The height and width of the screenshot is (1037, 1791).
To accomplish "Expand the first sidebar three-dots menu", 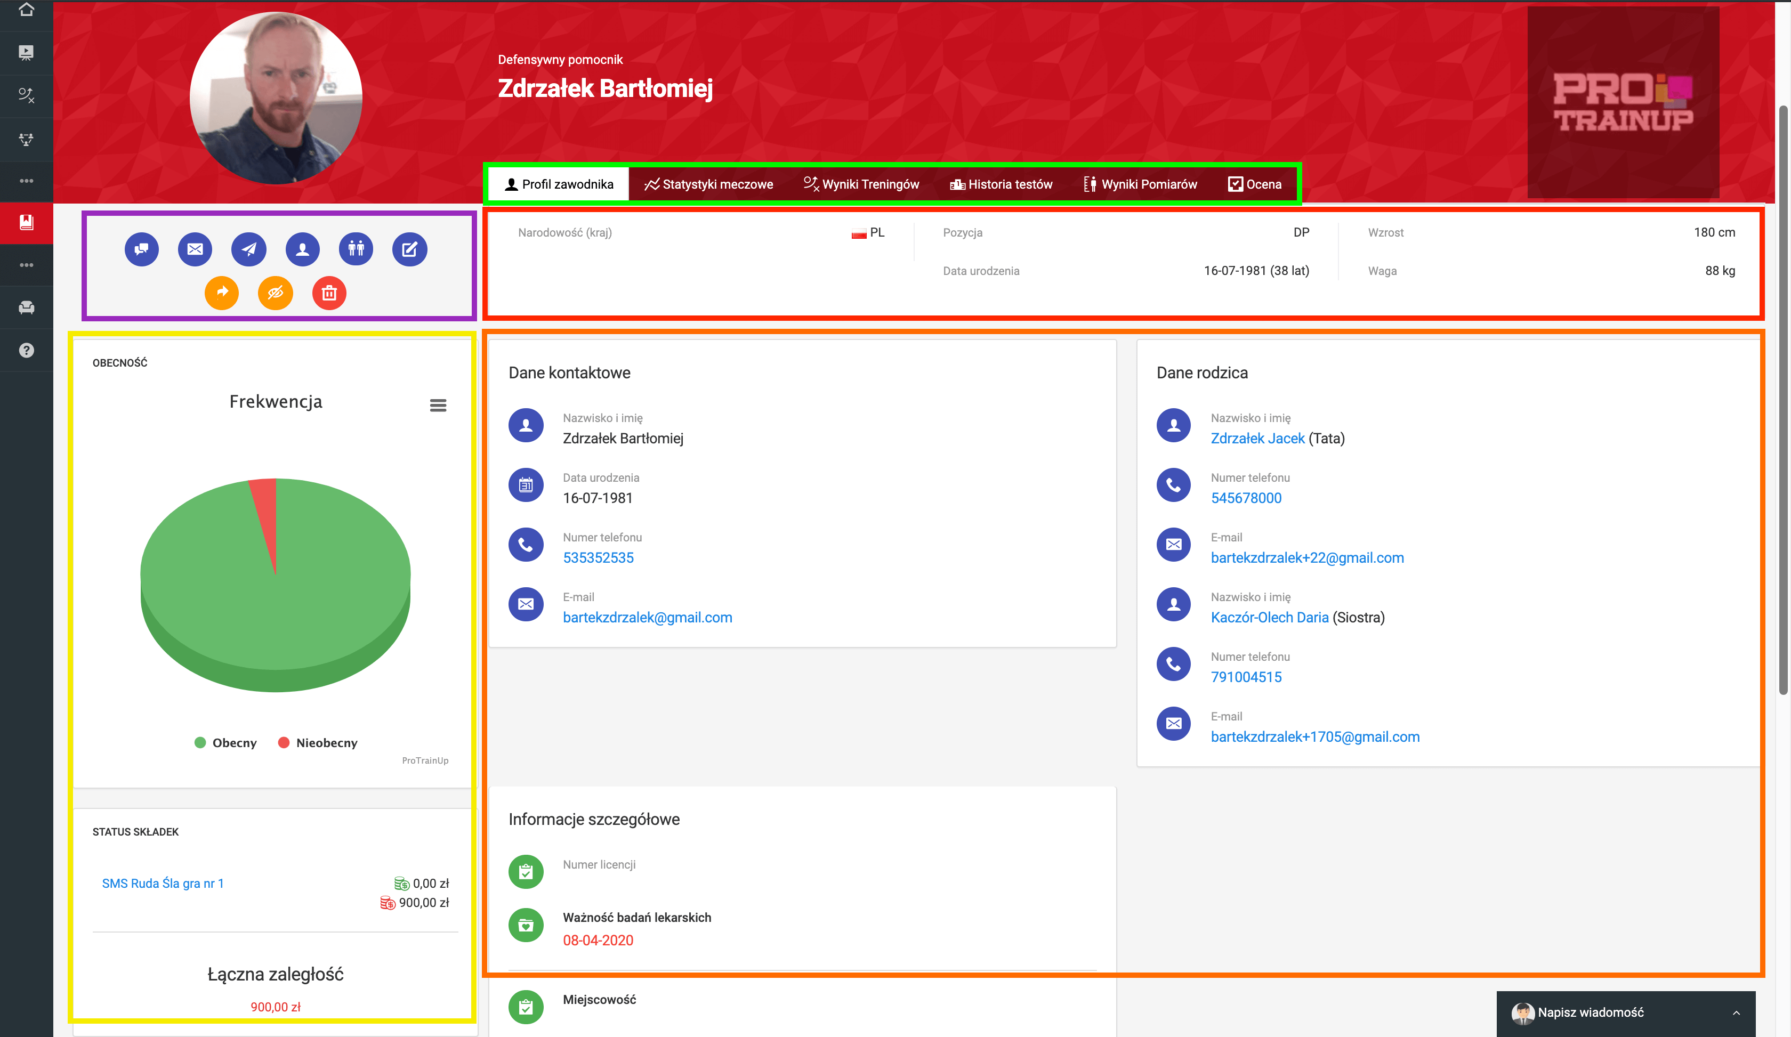I will click(x=26, y=181).
